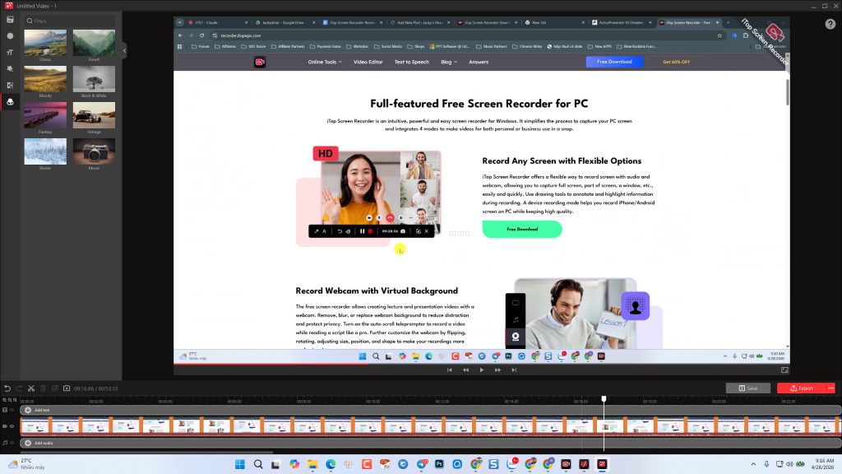Undo the last edit
The width and height of the screenshot is (842, 474).
[7, 388]
